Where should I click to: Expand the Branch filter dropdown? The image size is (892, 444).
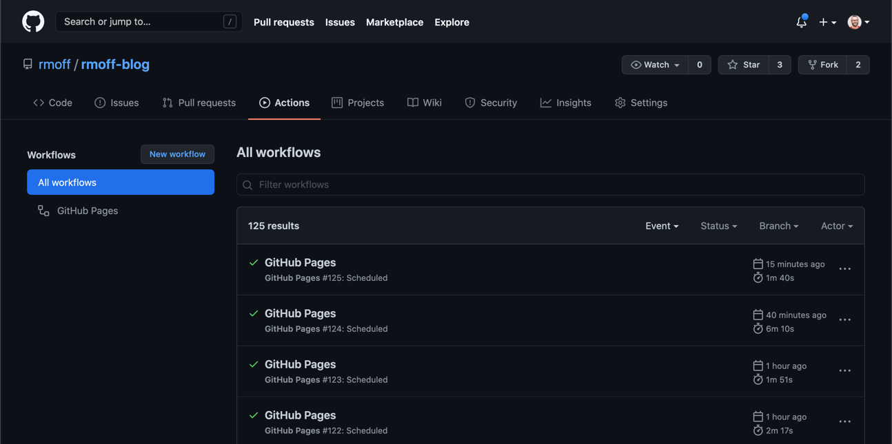[x=778, y=226]
